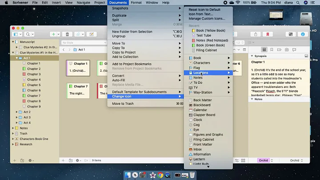This screenshot has width=320, height=180.
Task: Open the Scrivener icon in the Dock
Action: [x=135, y=175]
